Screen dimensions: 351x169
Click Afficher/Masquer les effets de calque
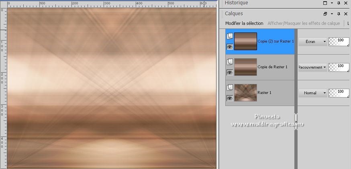click(x=304, y=23)
